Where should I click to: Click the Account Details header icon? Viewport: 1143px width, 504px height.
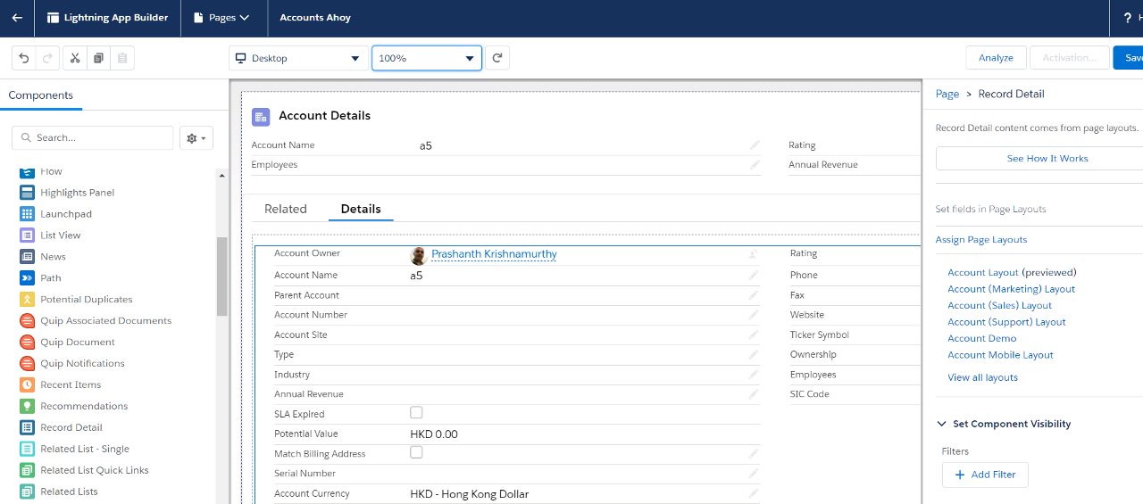[x=261, y=116]
